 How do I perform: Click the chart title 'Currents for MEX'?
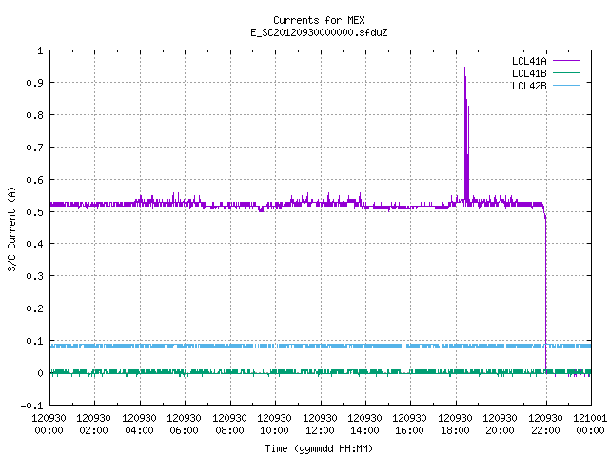[x=319, y=20]
